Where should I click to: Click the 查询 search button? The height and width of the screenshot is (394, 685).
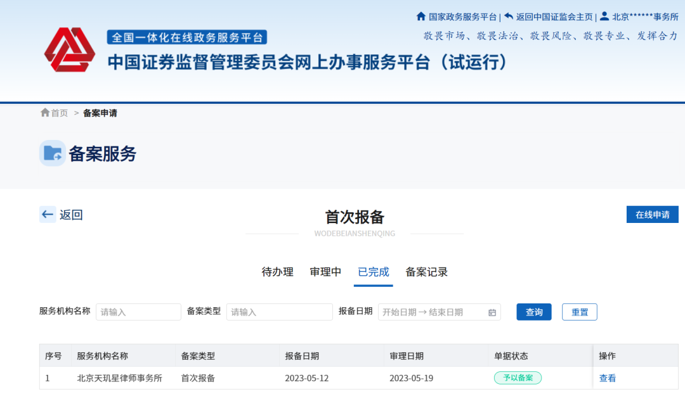click(534, 312)
